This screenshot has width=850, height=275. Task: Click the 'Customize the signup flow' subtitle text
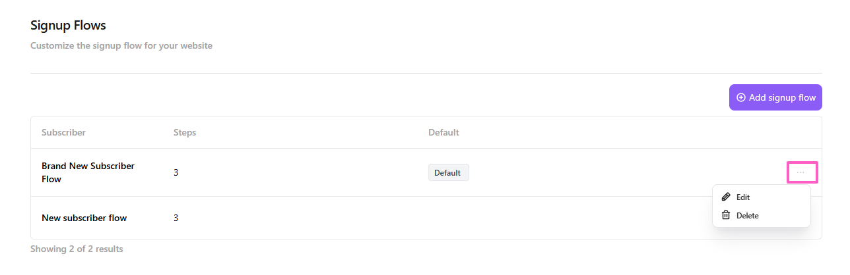pyautogui.click(x=121, y=46)
